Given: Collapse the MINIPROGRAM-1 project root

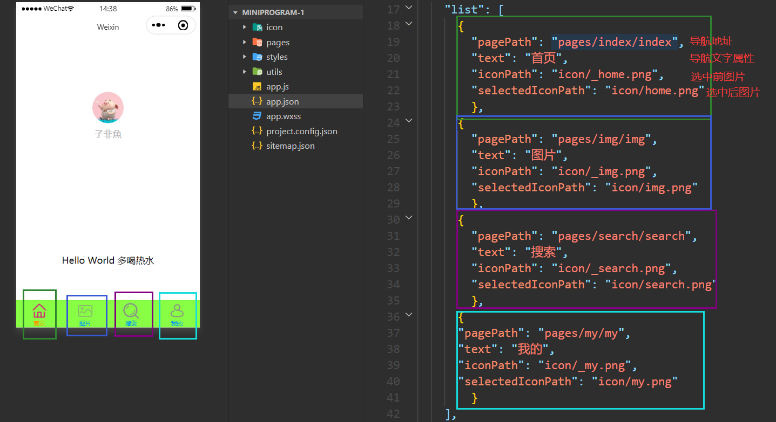Looking at the screenshot, I should [x=235, y=12].
